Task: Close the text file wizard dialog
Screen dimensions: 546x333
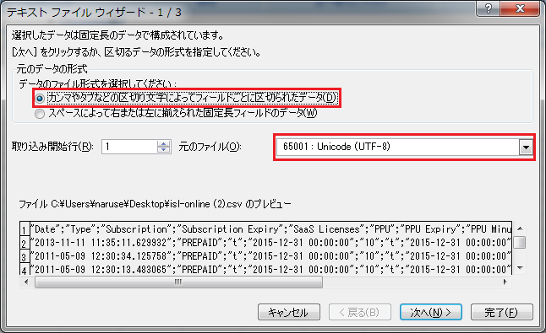Action: 520,8
